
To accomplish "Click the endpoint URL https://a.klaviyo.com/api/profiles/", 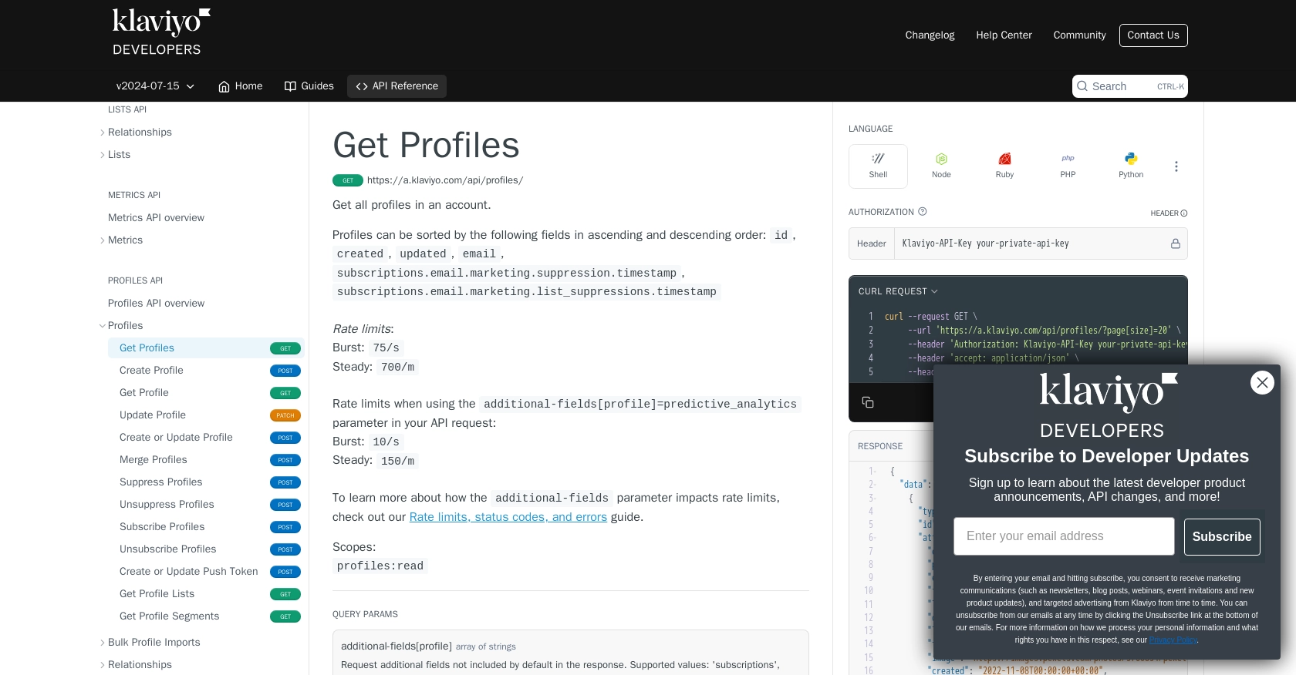I will (x=445, y=180).
